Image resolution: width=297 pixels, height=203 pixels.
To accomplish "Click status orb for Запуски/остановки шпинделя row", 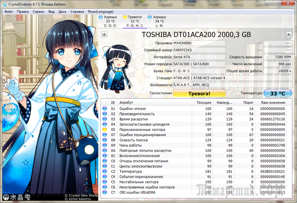I will coord(105,124).
